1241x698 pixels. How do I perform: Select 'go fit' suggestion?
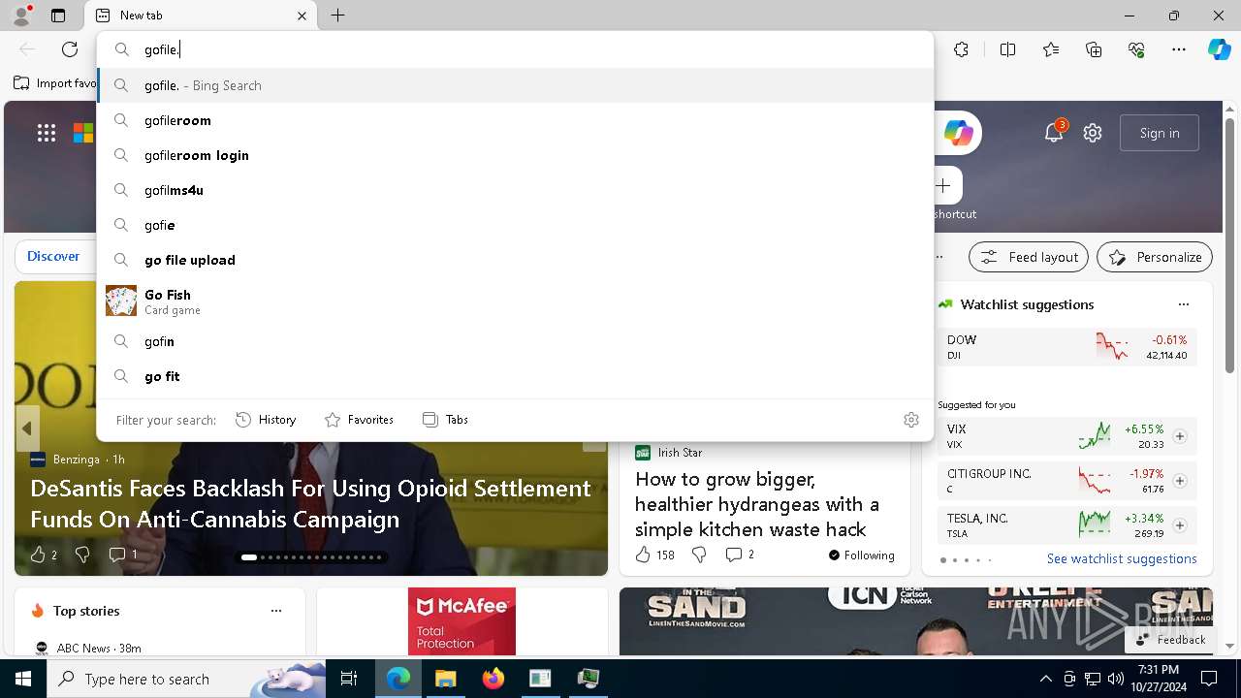[515, 376]
